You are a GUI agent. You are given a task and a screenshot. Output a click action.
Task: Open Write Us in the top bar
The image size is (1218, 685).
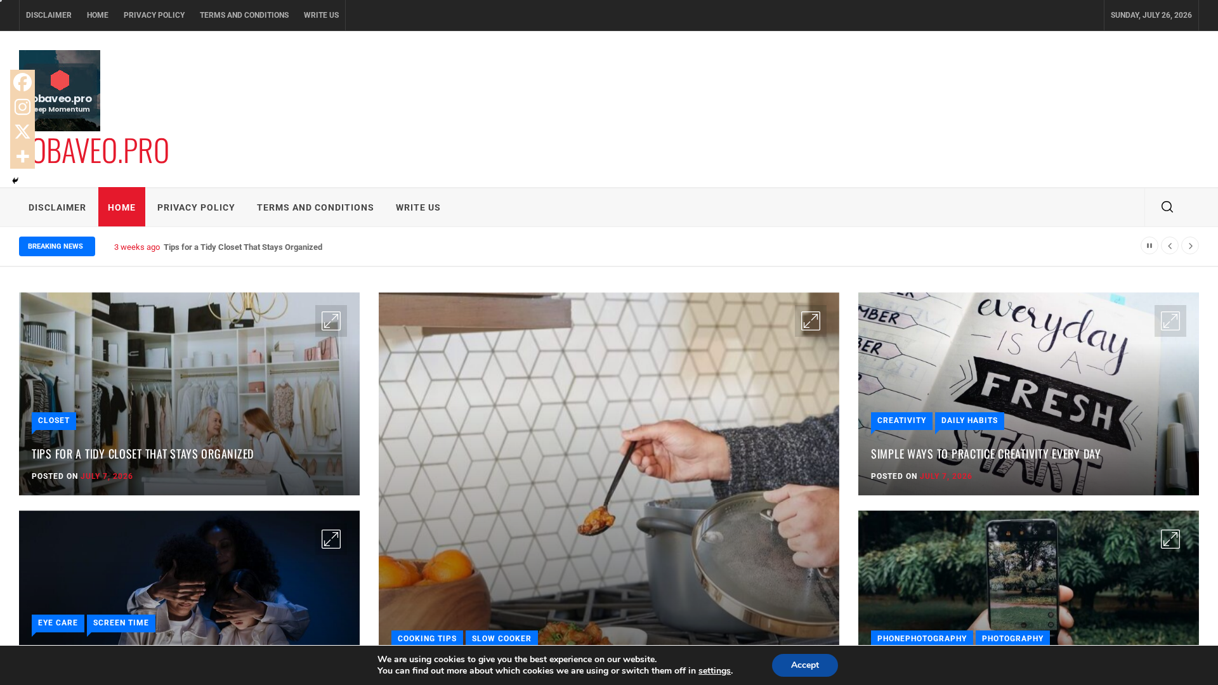[x=321, y=15]
